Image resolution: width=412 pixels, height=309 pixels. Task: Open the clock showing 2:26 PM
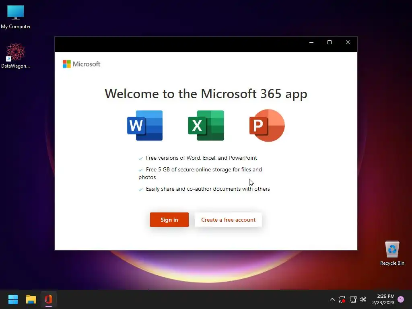click(383, 299)
